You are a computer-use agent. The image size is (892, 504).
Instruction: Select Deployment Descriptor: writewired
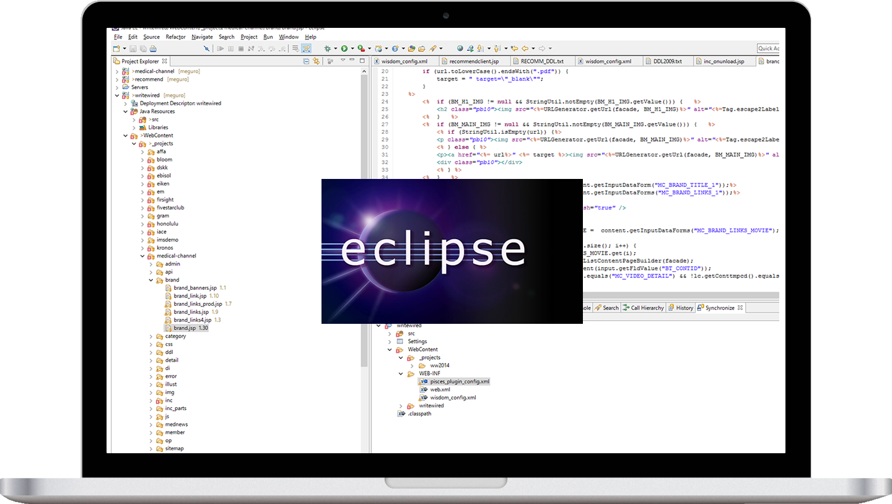(175, 103)
